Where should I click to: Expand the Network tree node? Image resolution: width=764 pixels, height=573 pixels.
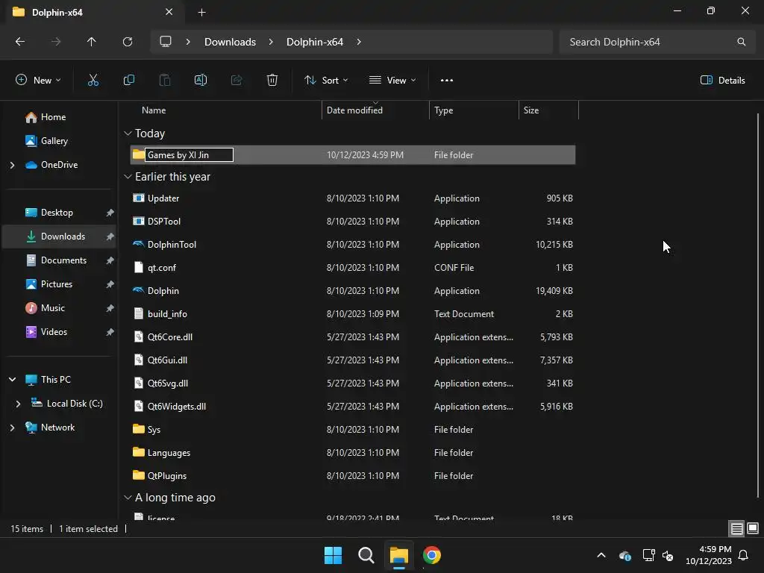(12, 428)
